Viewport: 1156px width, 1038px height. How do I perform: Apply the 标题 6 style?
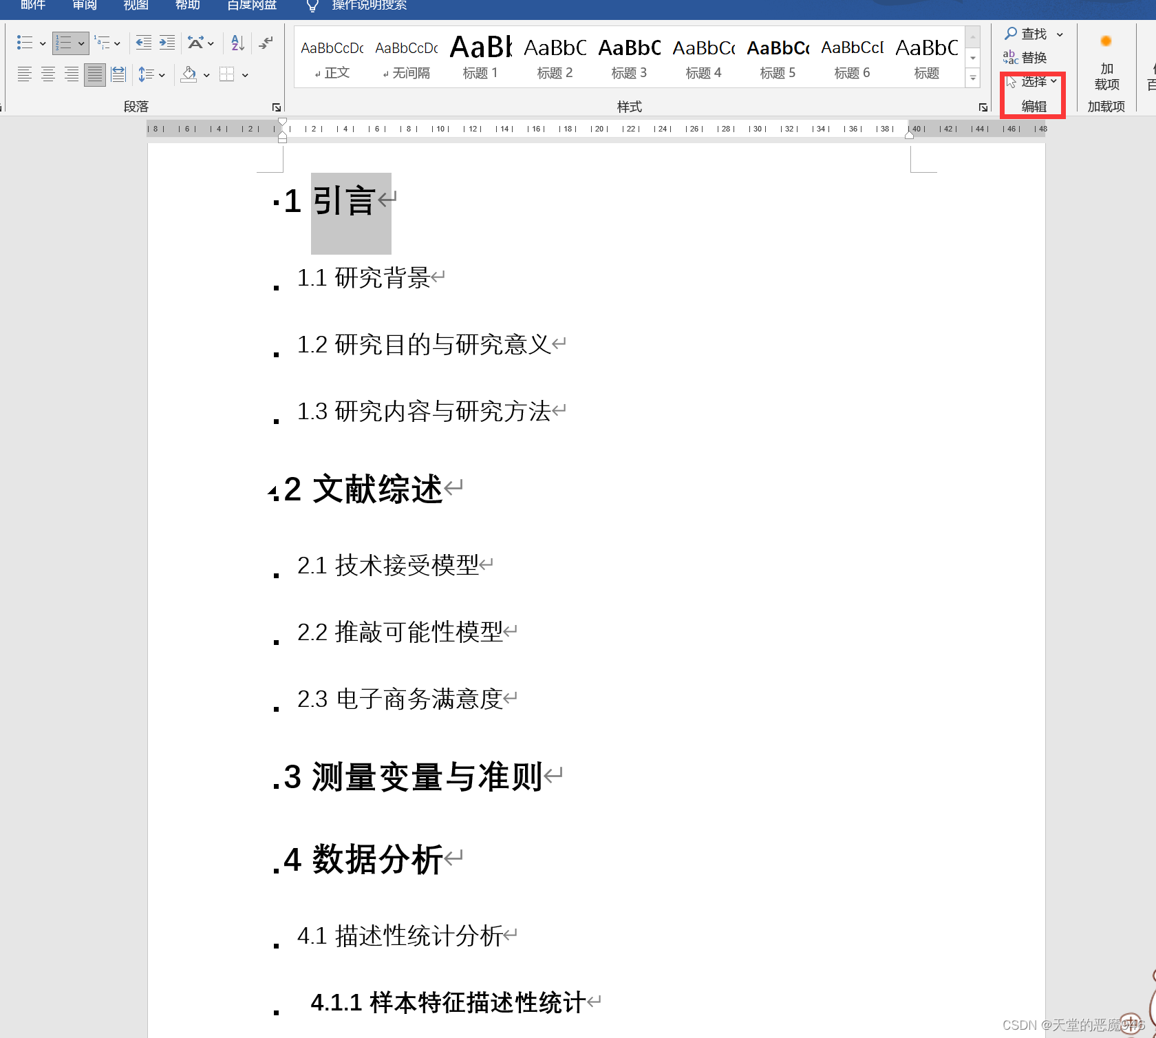[x=853, y=59]
